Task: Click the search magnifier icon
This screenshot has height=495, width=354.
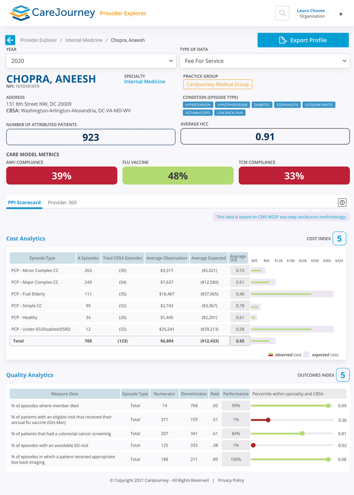Action: (x=282, y=13)
